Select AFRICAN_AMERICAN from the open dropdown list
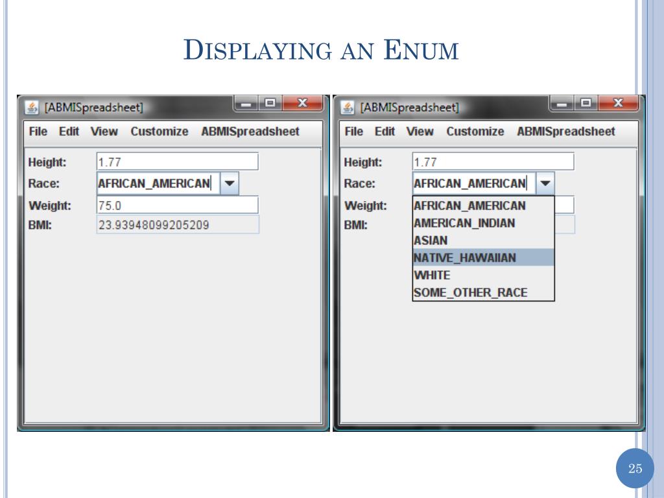 pos(483,206)
